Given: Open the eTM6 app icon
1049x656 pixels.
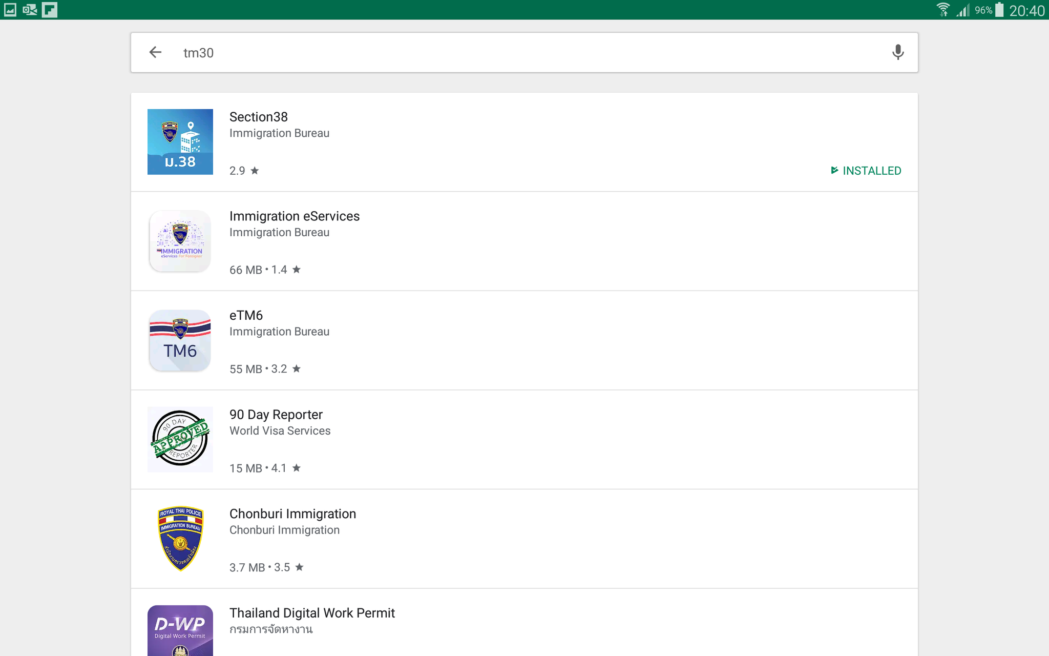Looking at the screenshot, I should (x=180, y=340).
